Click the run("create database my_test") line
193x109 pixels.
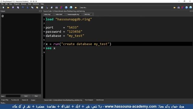coord(78,44)
